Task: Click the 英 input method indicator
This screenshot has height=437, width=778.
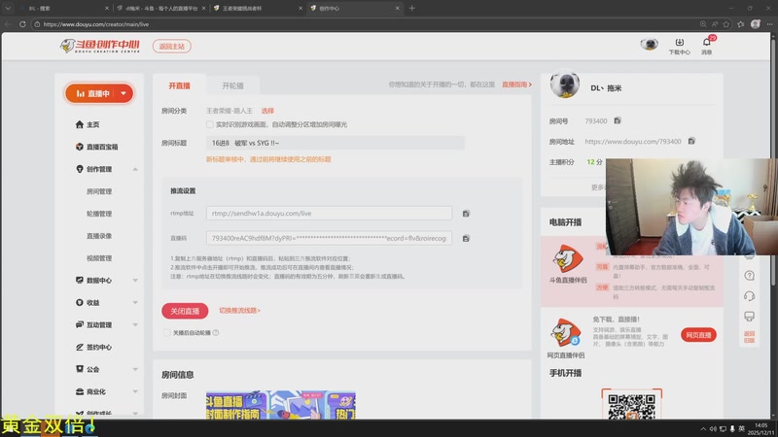Action: tap(742, 428)
